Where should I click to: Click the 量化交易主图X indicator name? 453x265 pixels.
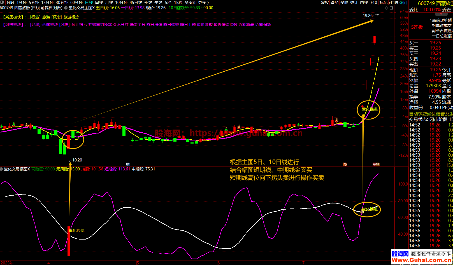[x=82, y=8]
